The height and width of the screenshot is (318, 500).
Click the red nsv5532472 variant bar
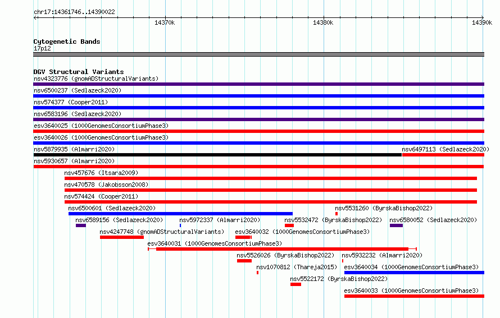pyautogui.click(x=289, y=225)
